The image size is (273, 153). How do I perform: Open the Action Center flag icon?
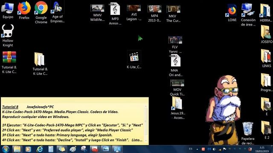(x=225, y=149)
